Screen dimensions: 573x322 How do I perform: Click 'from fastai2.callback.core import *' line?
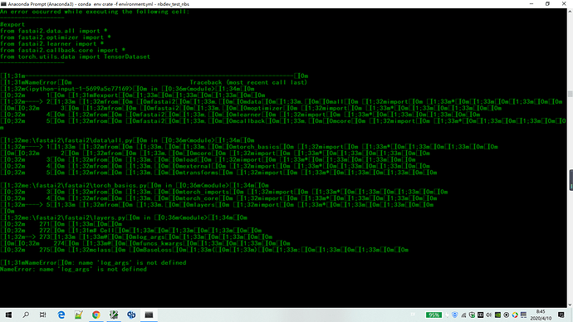[x=63, y=51]
